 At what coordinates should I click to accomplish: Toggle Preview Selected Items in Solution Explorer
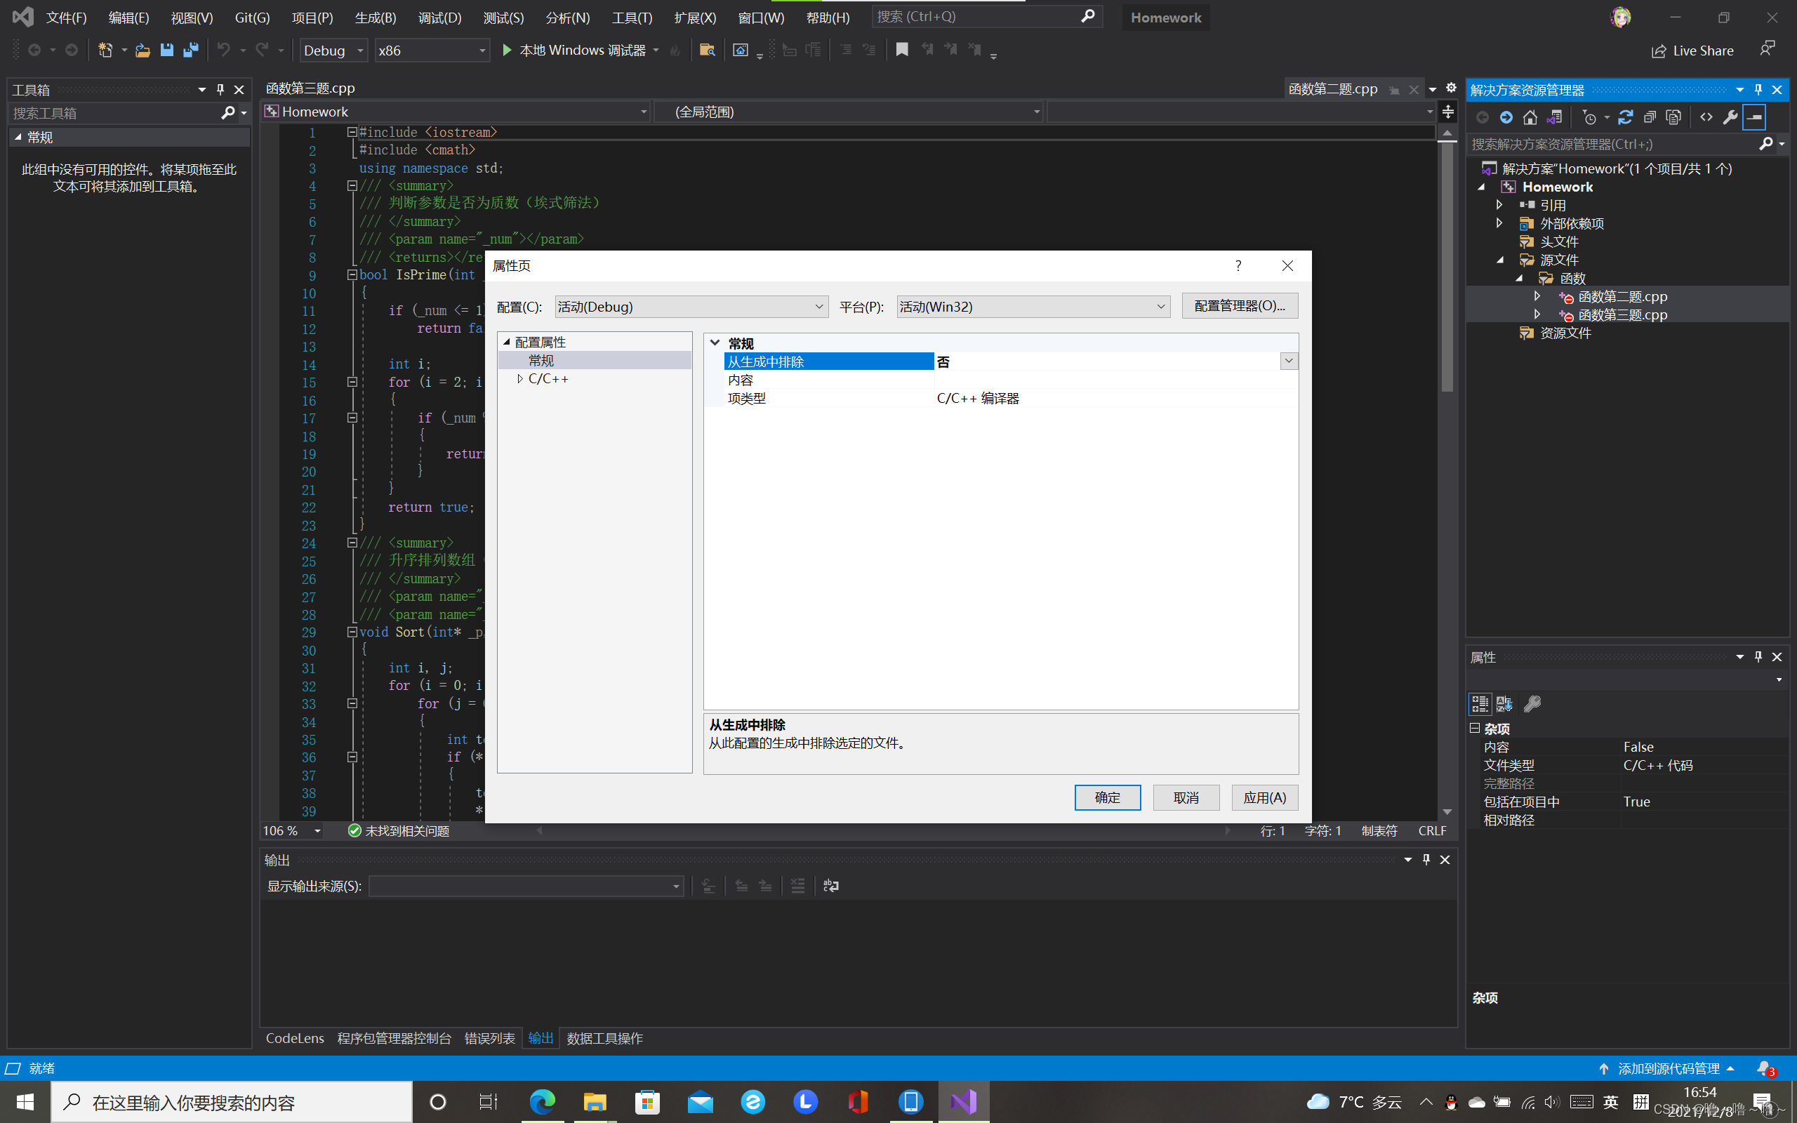click(1754, 117)
